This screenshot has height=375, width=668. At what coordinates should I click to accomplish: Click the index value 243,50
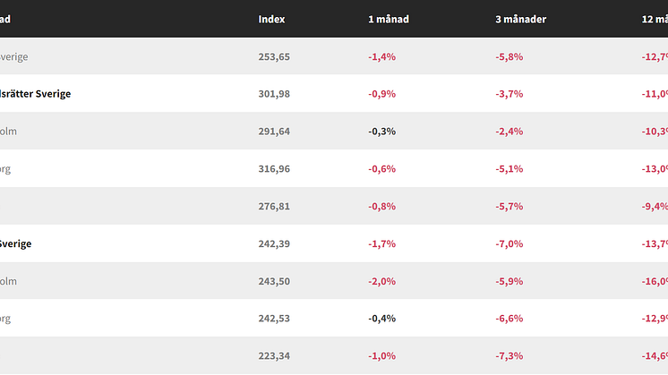[x=274, y=281]
